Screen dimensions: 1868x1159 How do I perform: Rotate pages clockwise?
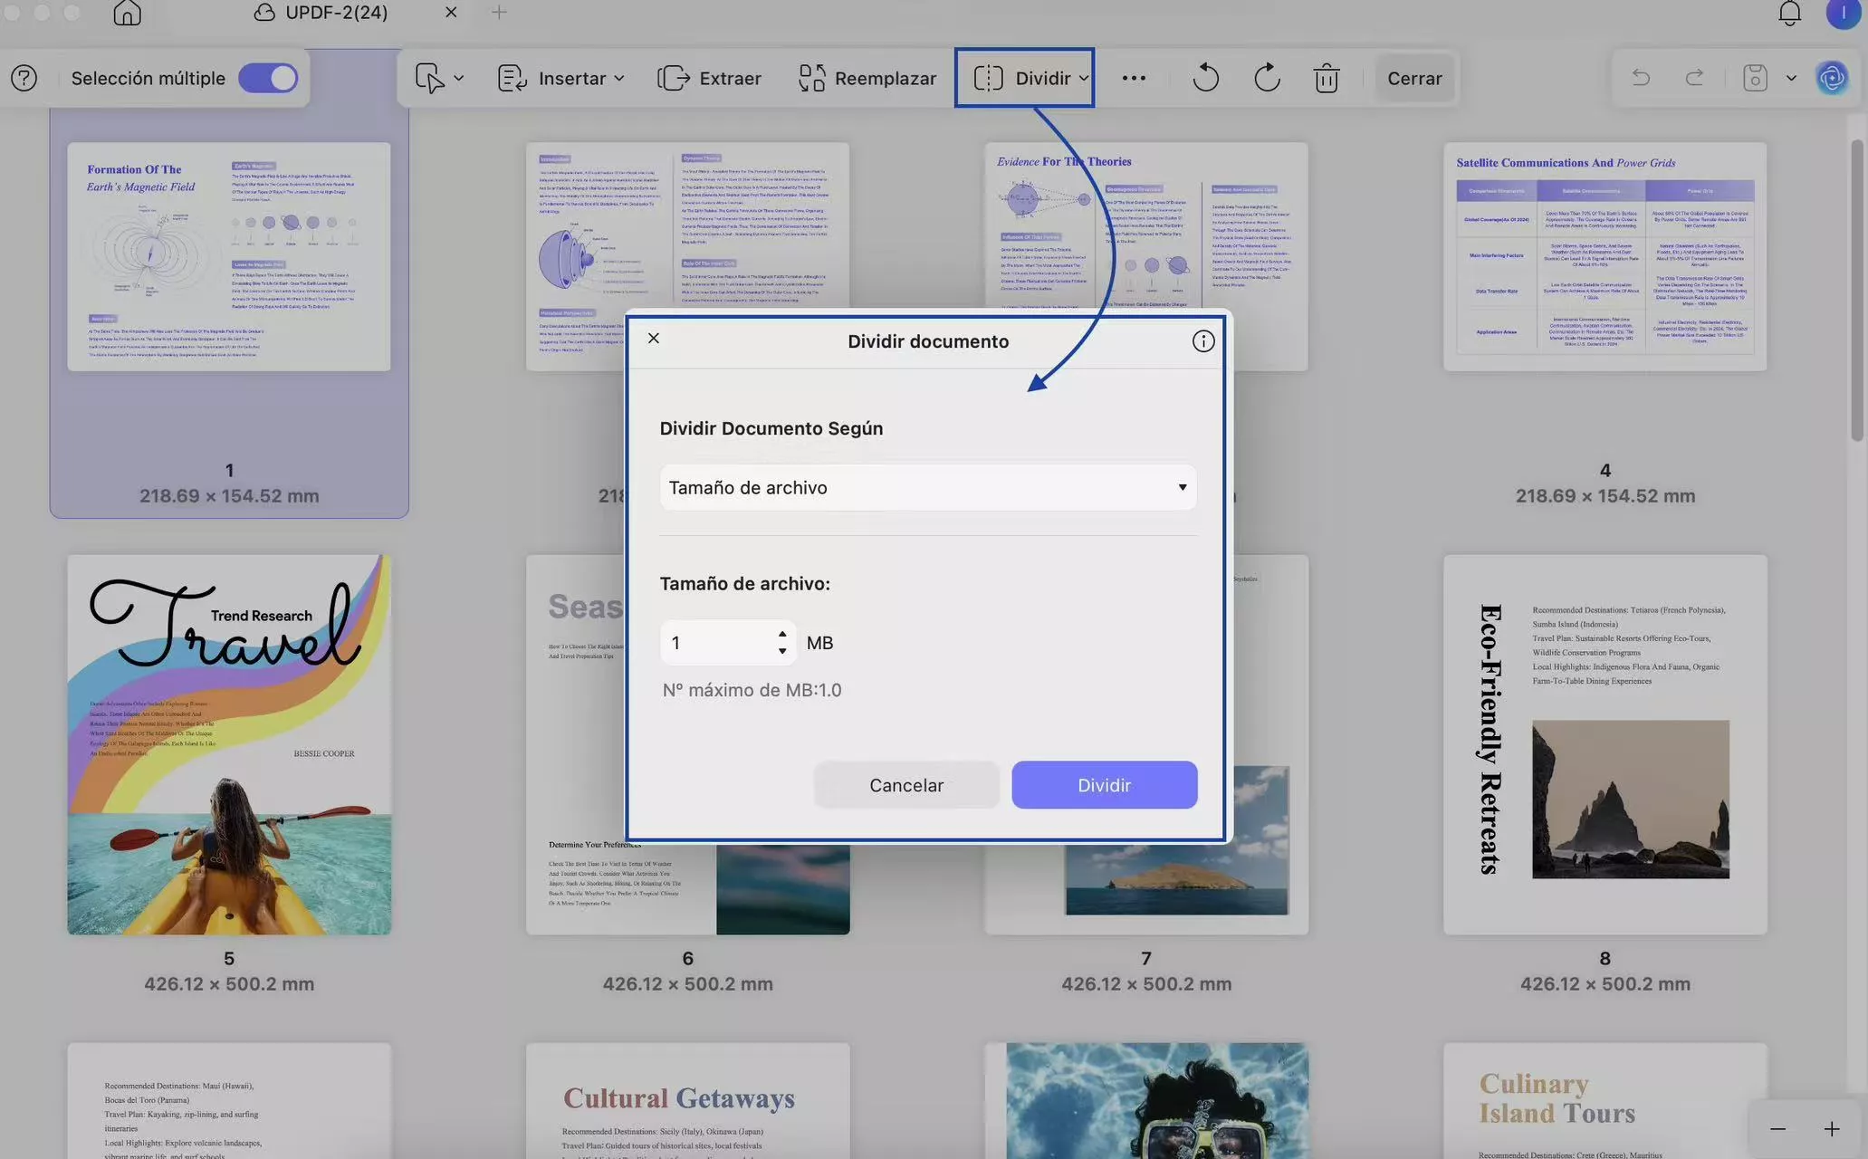pos(1267,78)
